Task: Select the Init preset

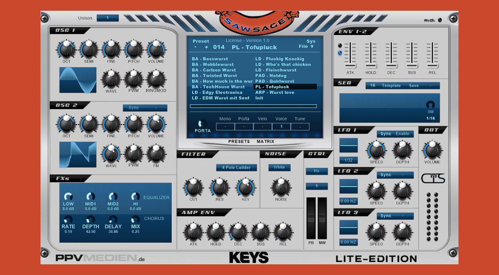Action: point(259,98)
